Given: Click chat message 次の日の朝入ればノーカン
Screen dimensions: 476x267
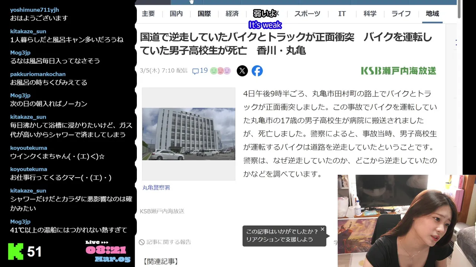Looking at the screenshot, I should coord(49,104).
